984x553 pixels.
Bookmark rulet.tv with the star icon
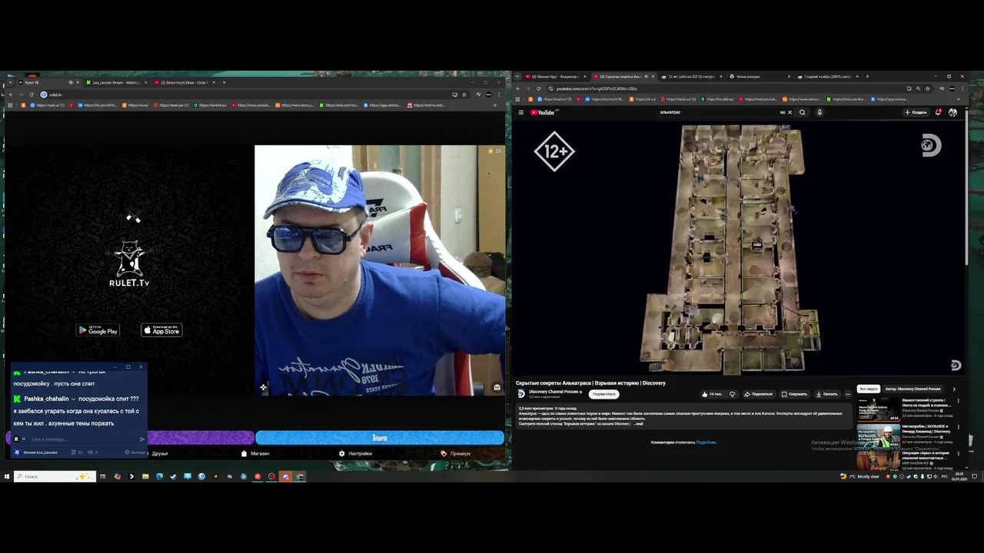click(x=464, y=94)
